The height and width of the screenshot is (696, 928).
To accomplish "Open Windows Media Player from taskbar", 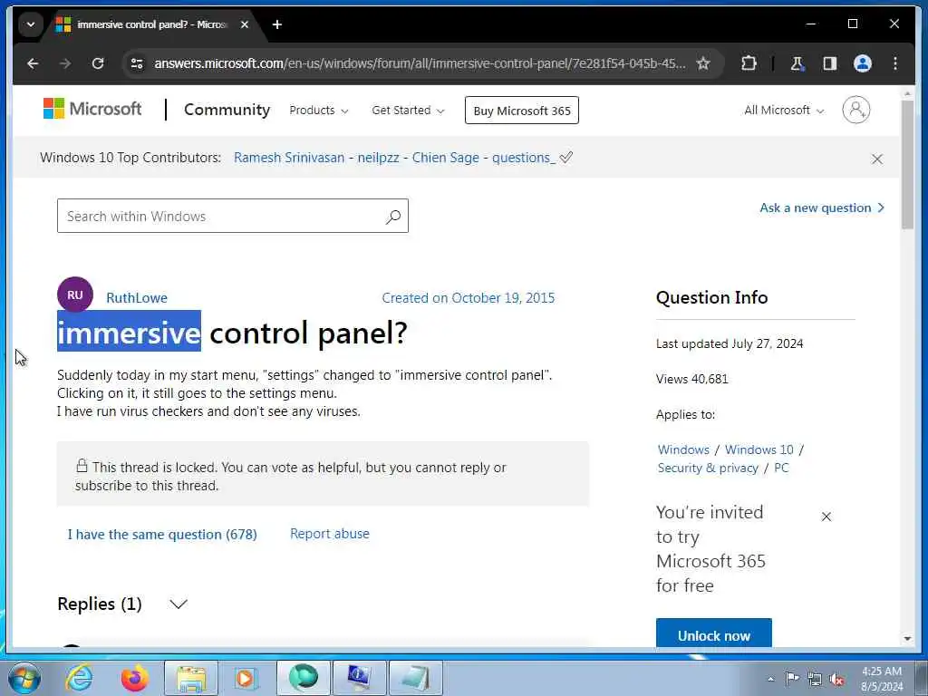I will pyautogui.click(x=246, y=678).
